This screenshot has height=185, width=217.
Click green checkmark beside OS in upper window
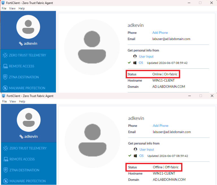129,62
